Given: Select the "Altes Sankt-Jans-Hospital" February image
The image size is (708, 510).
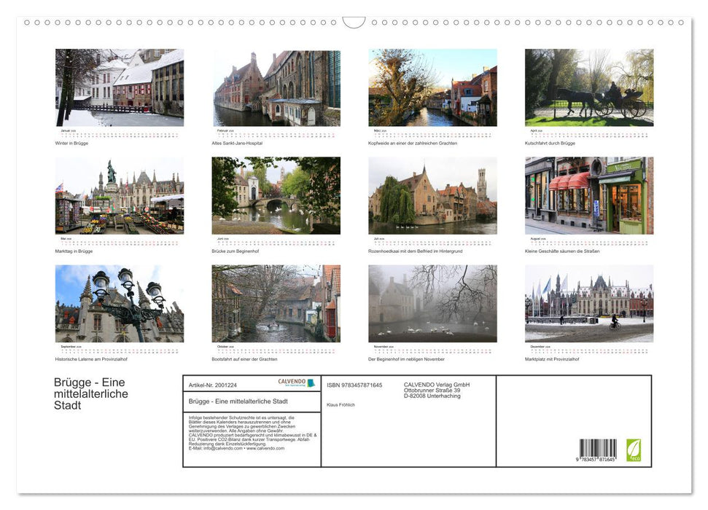Looking at the screenshot, I should click(276, 87).
